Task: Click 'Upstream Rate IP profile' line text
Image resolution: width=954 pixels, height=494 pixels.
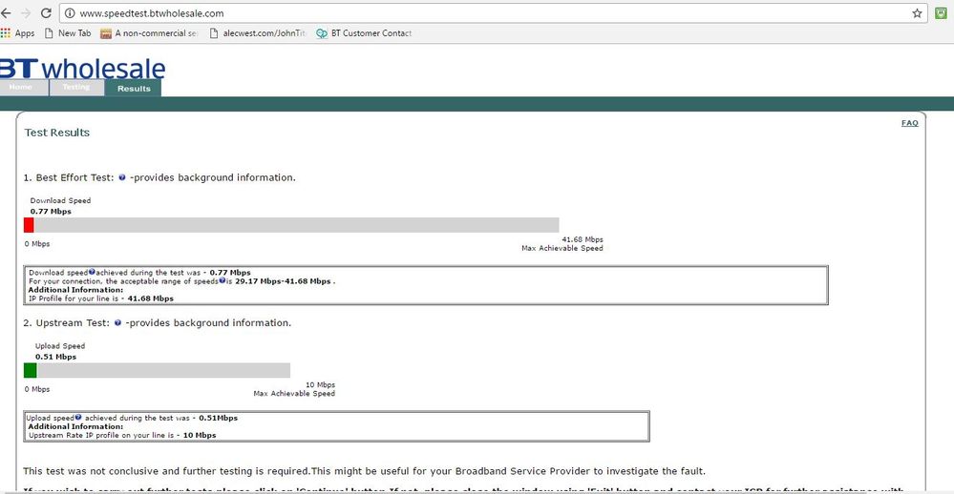Action: 122,435
